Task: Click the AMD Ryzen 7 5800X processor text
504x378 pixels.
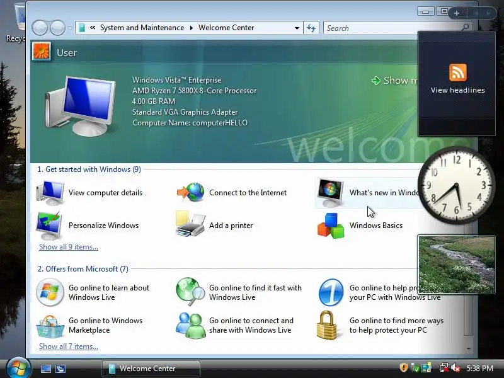Action: (195, 91)
